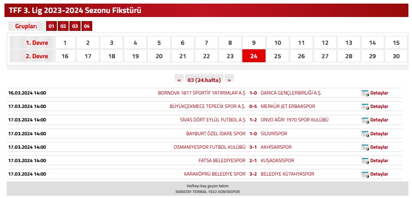
Task: Open week 2 fixtures
Action: tap(88, 43)
